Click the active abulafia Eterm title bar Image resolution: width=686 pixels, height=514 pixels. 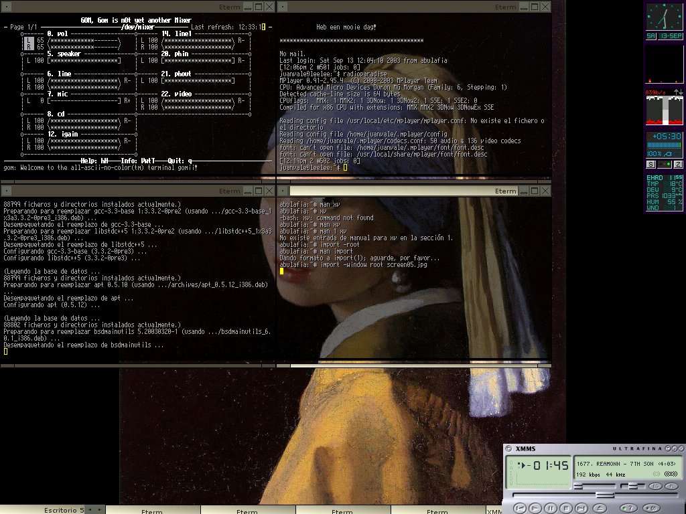[x=404, y=191]
